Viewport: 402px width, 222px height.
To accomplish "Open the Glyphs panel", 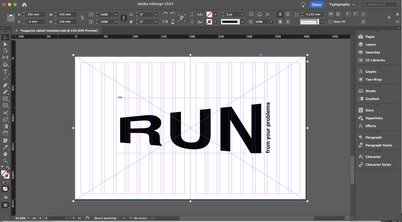I will point(371,72).
